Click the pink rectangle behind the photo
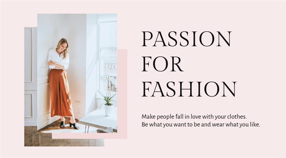The image size is (286, 158). [122, 91]
